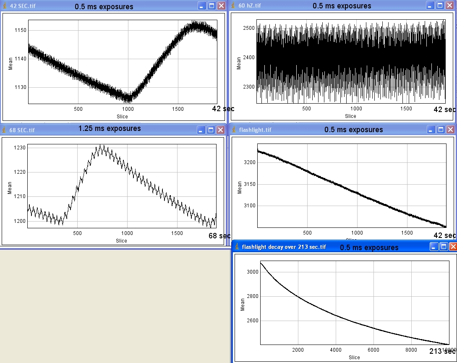Activate the flashlight.tif window via its title text
Viewport: 457px width, 363px height.
(255, 130)
